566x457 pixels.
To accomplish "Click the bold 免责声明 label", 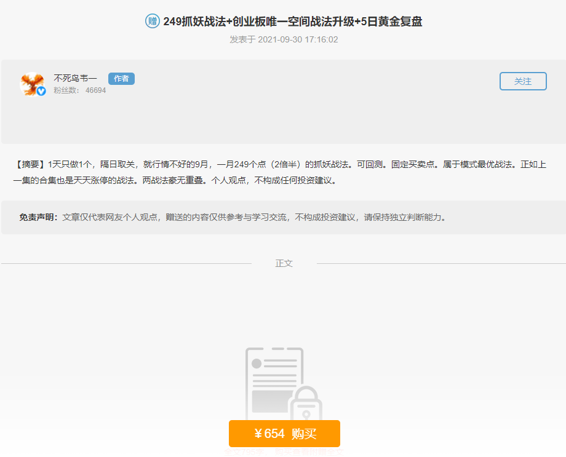I will click(x=39, y=217).
